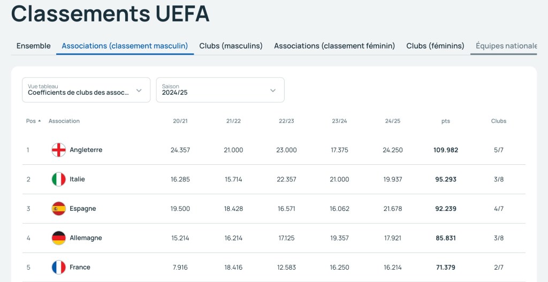Click the Spain flag icon
Image resolution: width=548 pixels, height=282 pixels.
pos(58,209)
